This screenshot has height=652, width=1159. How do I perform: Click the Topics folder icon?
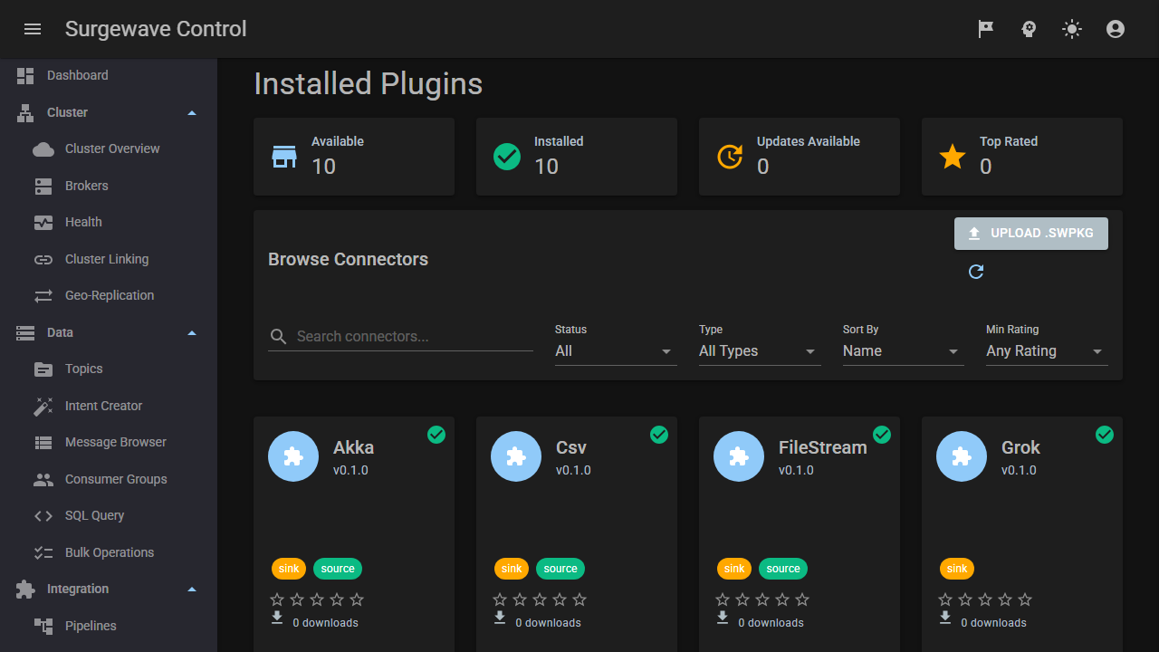point(43,369)
